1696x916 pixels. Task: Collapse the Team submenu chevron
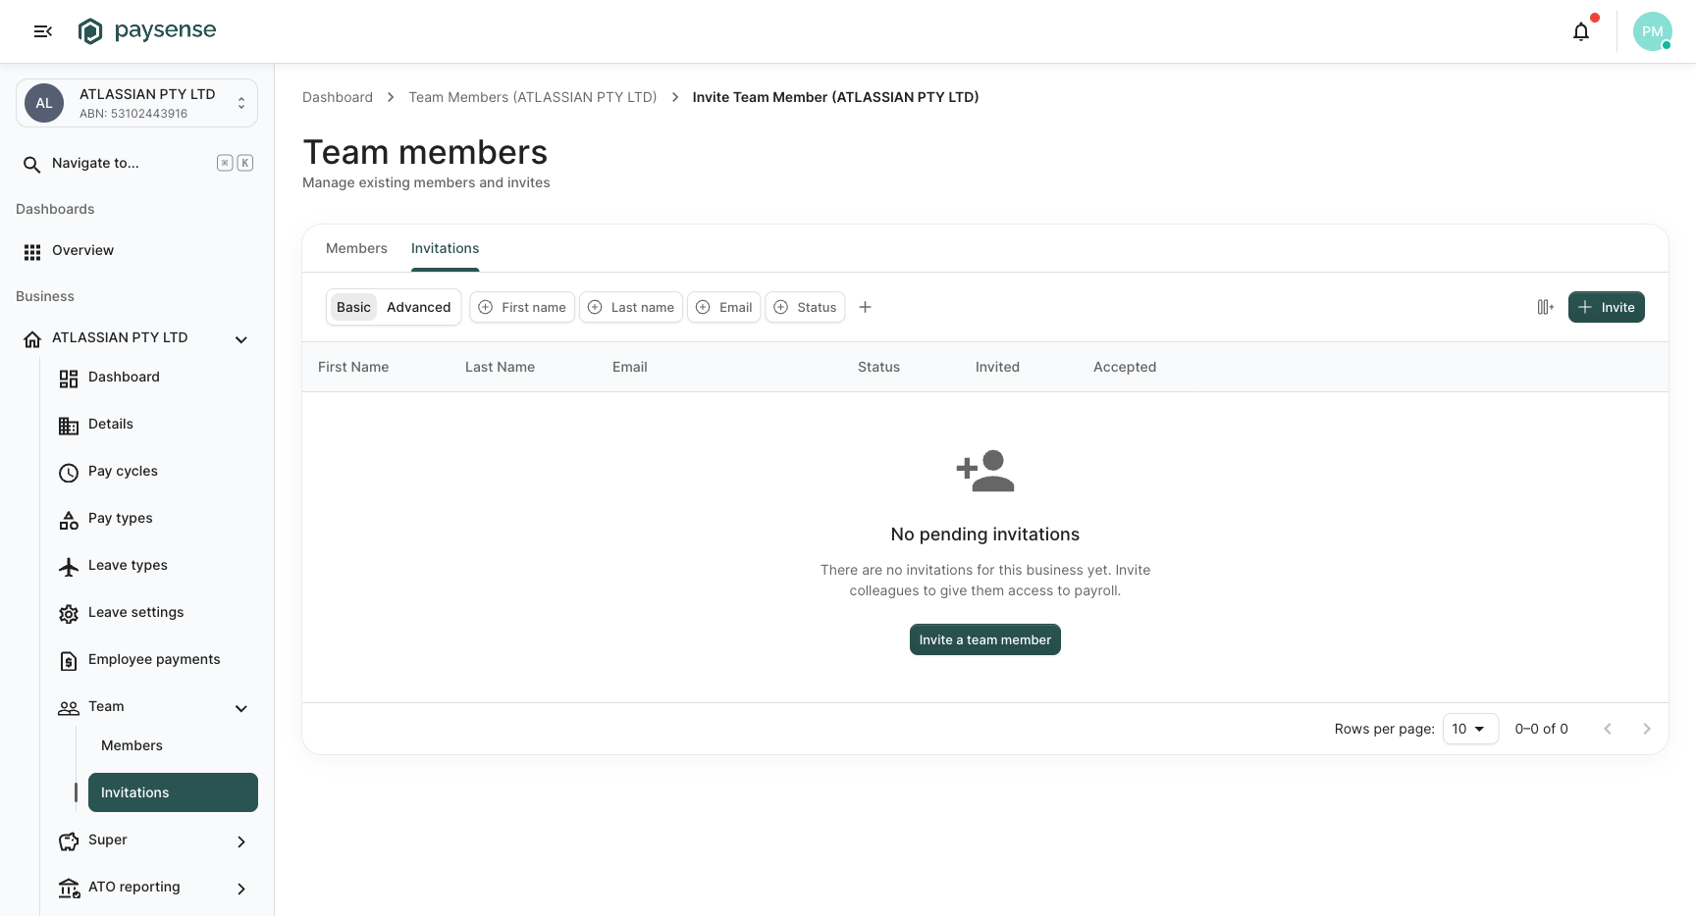241,708
